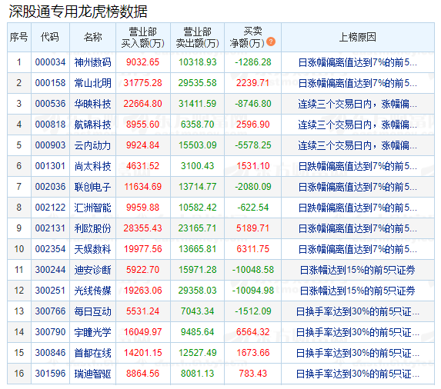Click 光线传媒 stock name
This screenshot has height=389, width=441.
coord(92,291)
